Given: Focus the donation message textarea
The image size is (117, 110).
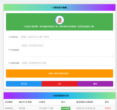Looking at the screenshot, I should coord(67,50).
